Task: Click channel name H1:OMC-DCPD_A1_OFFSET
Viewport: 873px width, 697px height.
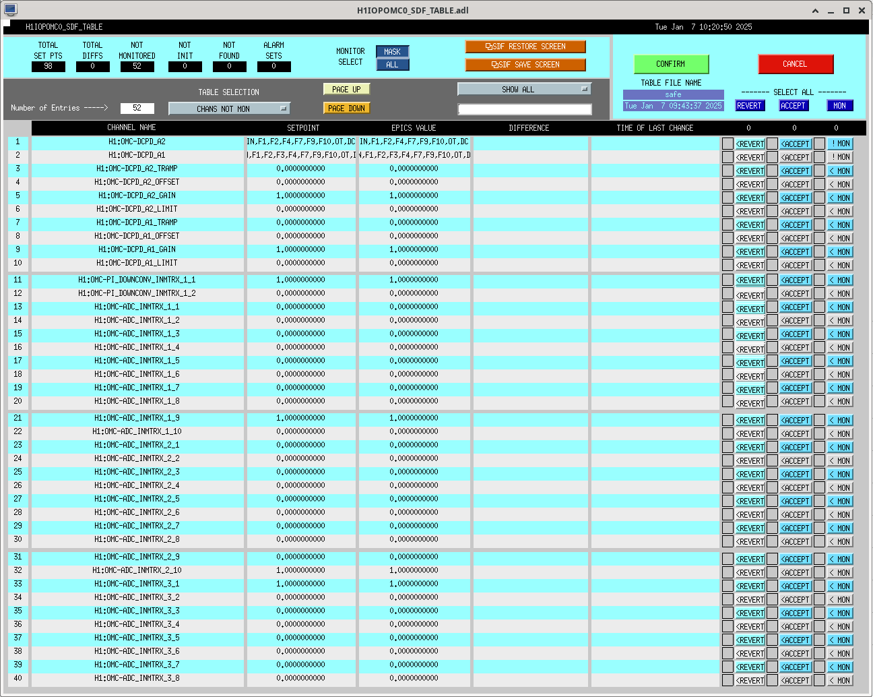Action: pos(137,236)
